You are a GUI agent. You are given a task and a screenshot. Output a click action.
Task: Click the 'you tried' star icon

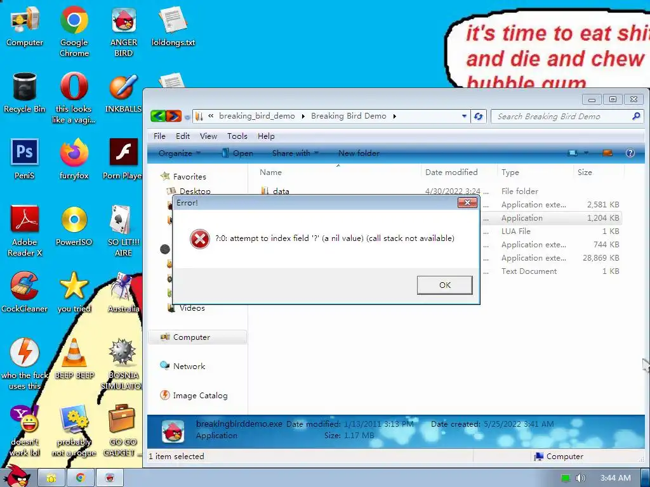coord(74,292)
